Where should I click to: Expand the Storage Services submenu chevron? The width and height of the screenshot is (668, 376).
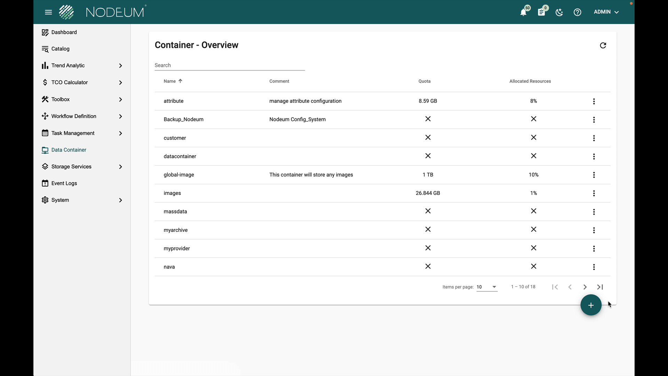coord(120,167)
